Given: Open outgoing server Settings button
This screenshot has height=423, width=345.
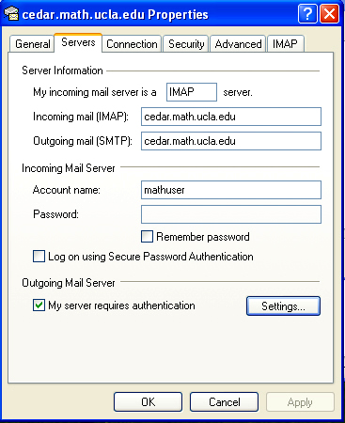Looking at the screenshot, I should (x=283, y=305).
